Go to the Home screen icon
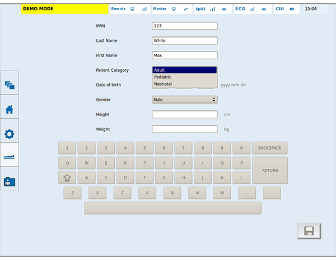Screen dimensions: 336x260 pos(9,109)
